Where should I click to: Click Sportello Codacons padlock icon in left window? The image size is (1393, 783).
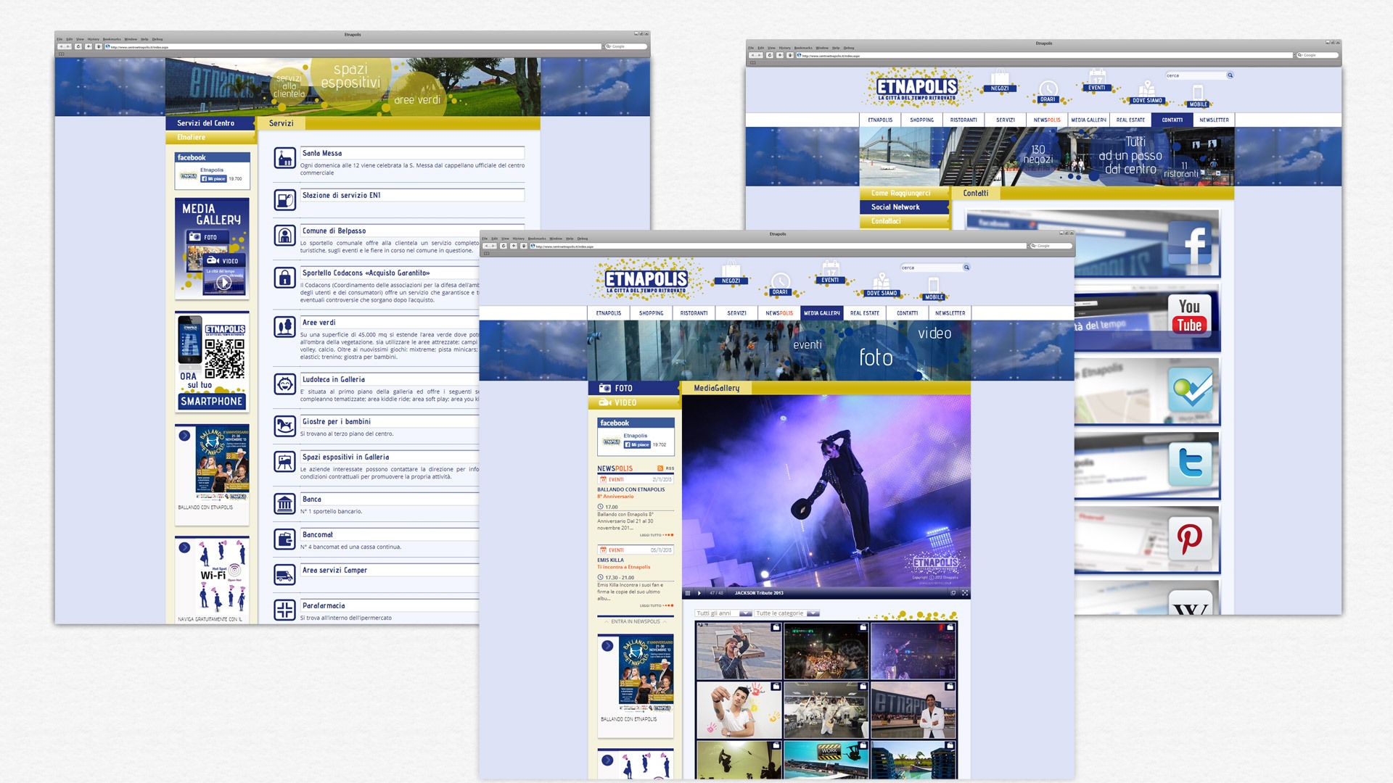coord(284,277)
